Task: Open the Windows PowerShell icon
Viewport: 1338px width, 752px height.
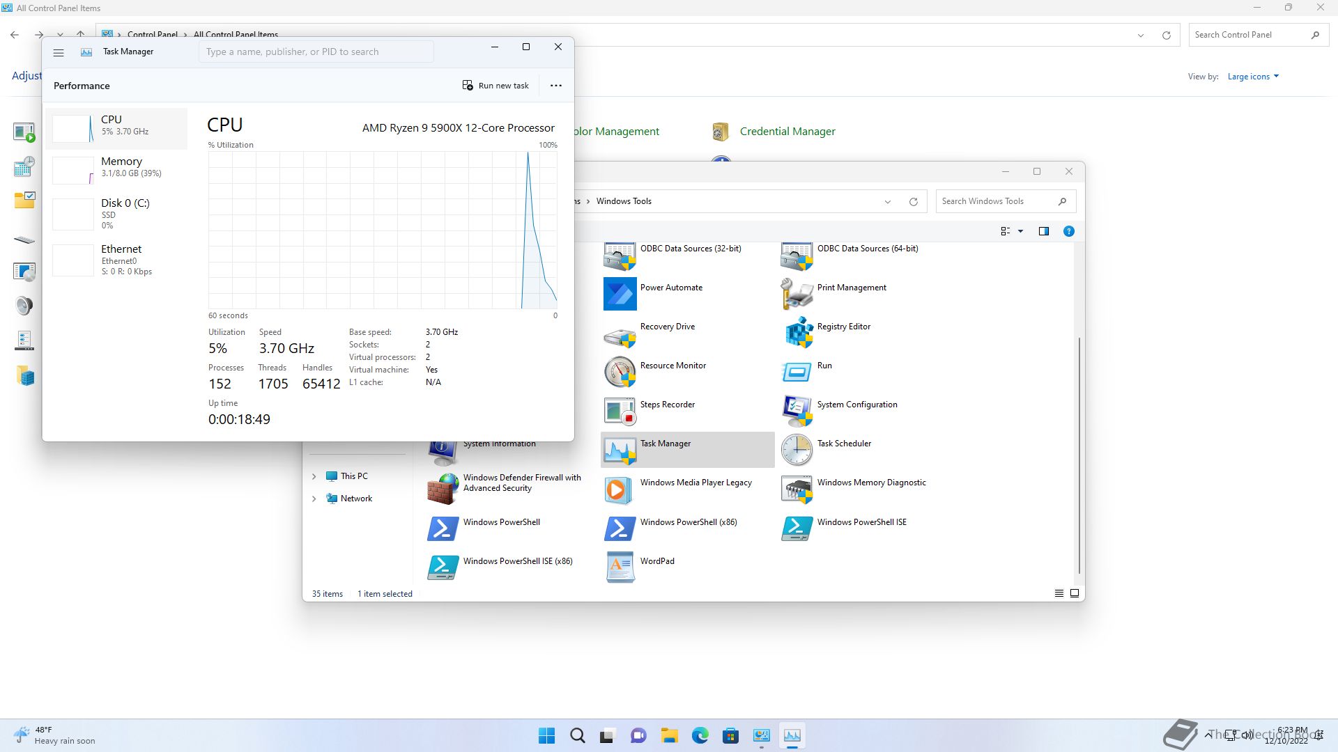Action: click(443, 528)
